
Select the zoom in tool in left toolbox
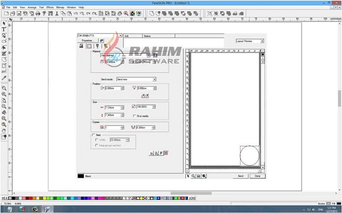(4, 94)
